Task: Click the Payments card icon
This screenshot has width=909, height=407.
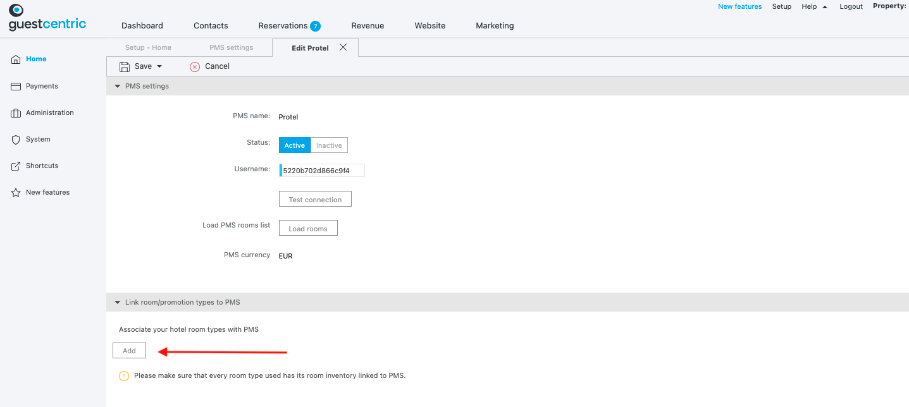Action: pyautogui.click(x=16, y=86)
